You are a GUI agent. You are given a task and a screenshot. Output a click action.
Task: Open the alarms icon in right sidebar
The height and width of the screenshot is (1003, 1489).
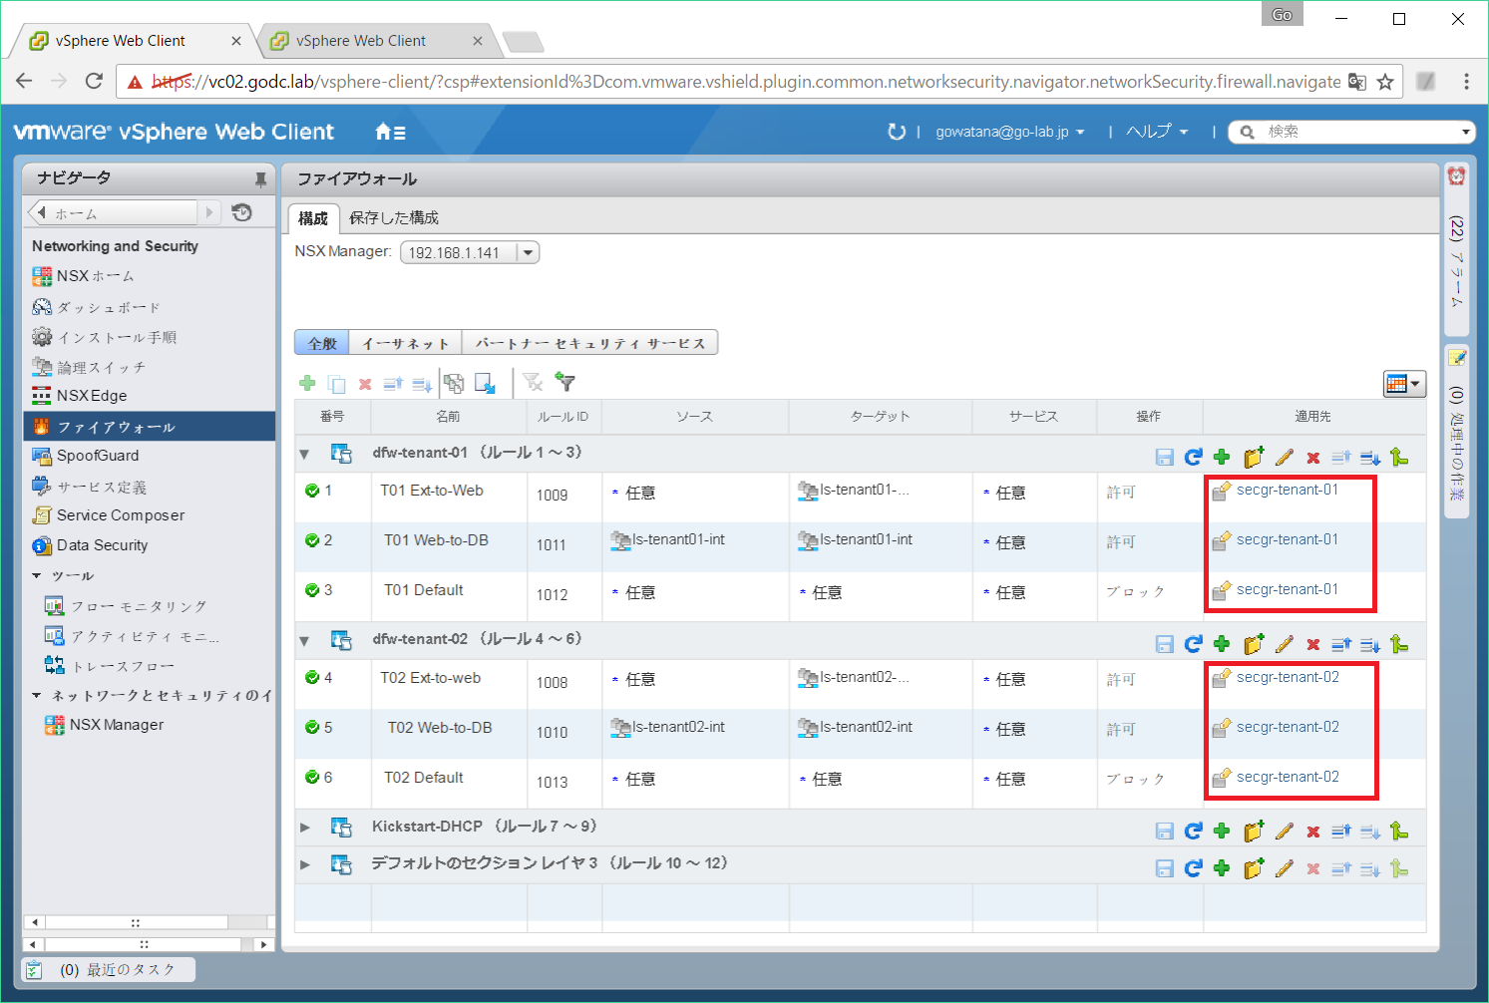tap(1456, 176)
